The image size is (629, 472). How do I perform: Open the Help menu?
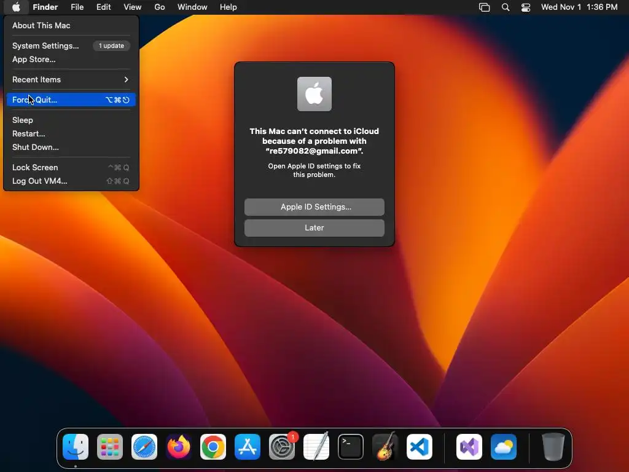(229, 7)
